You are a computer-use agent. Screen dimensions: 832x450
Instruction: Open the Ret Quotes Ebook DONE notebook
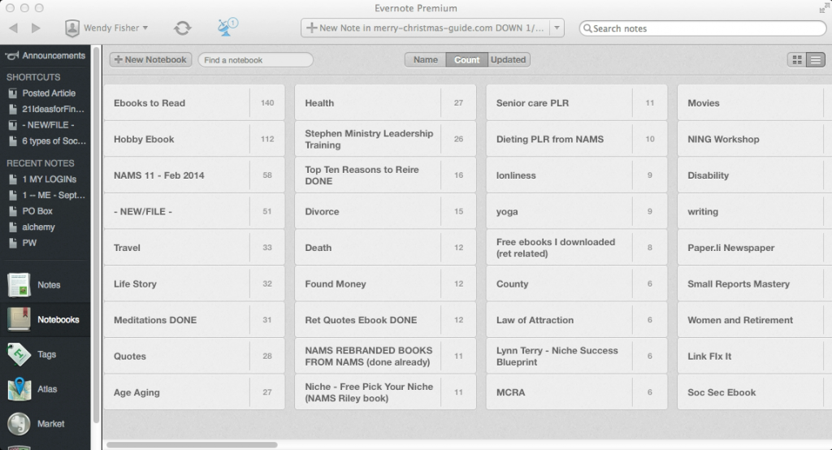point(385,320)
